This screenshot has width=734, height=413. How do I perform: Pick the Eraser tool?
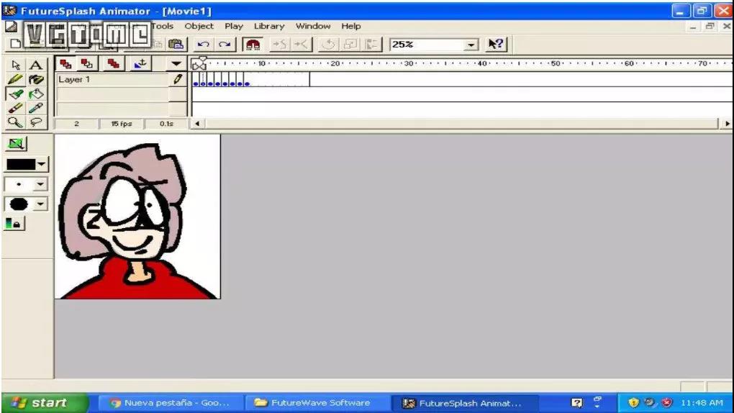(15, 108)
